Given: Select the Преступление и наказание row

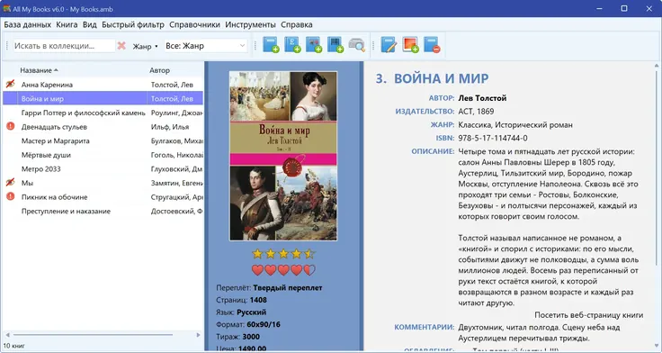Looking at the screenshot, I should (x=103, y=211).
